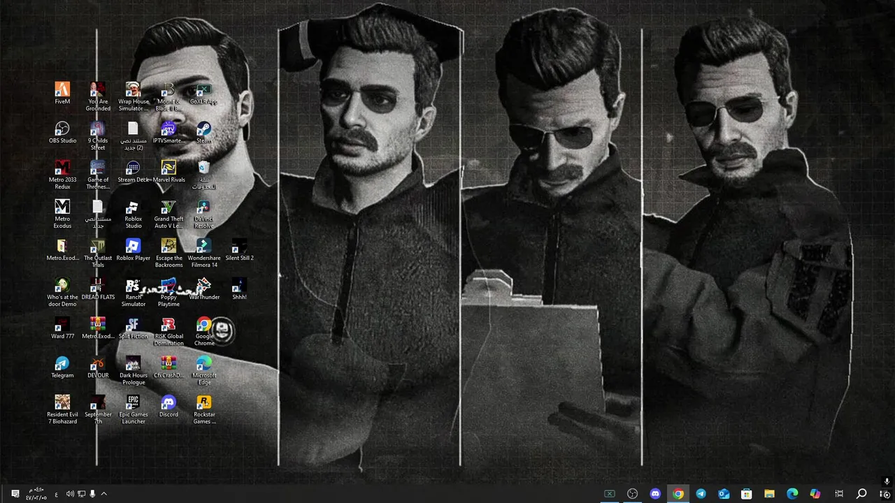Switch to Chrome on the taskbar
Viewport: 895px width, 503px height.
pos(678,493)
